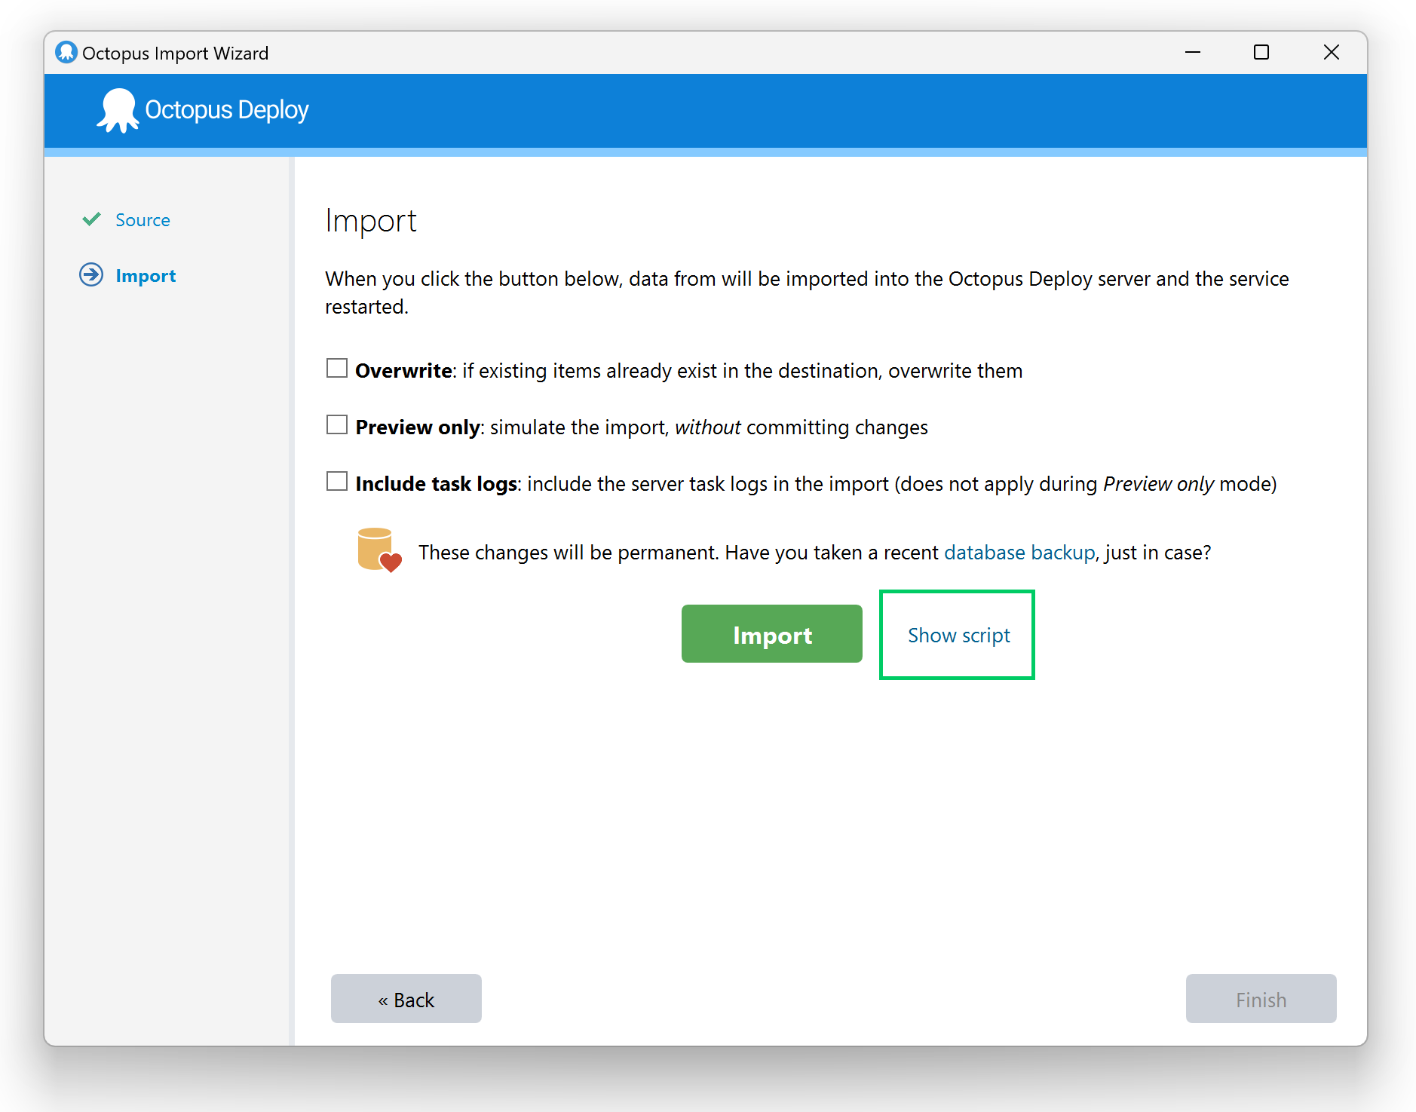Enable the Overwrite checkbox
Viewport: 1416px width, 1112px height.
337,369
